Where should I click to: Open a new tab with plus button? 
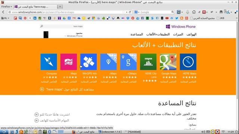(60, 7)
